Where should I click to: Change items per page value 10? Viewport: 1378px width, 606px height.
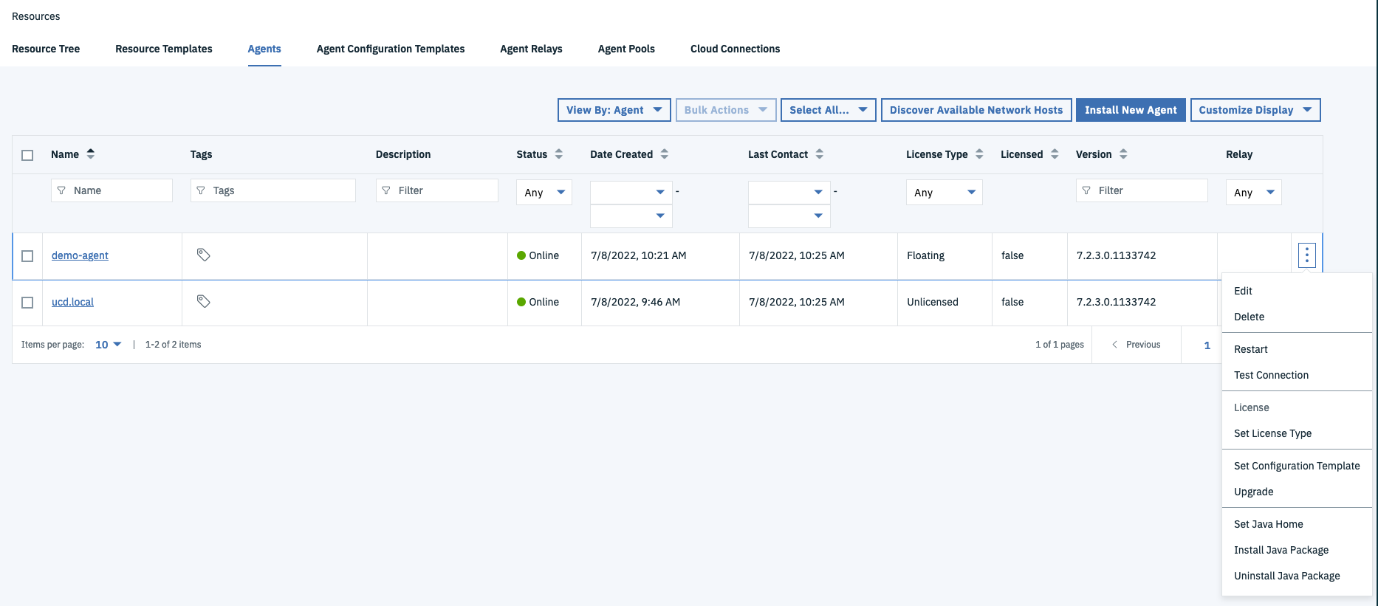[x=108, y=345]
